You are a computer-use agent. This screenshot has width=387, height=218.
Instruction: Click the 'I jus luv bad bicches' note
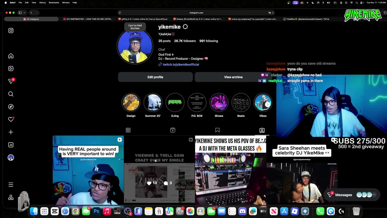(x=135, y=27)
